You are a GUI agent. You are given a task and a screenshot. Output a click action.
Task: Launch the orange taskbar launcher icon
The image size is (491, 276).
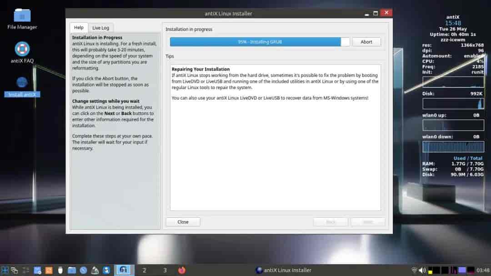point(49,270)
